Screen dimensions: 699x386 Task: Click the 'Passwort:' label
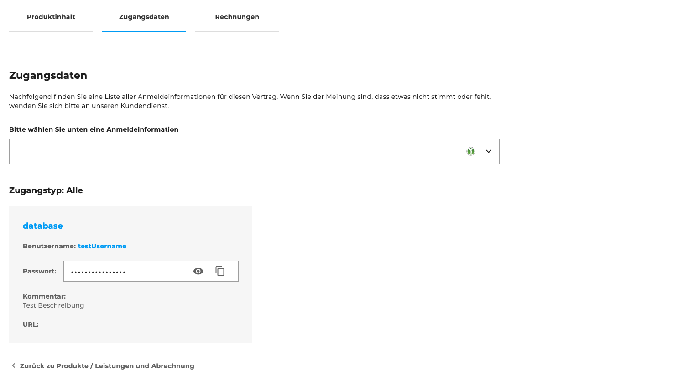(40, 271)
